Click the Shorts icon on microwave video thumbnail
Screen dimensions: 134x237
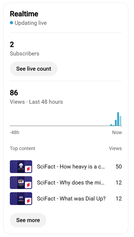click(x=28, y=185)
